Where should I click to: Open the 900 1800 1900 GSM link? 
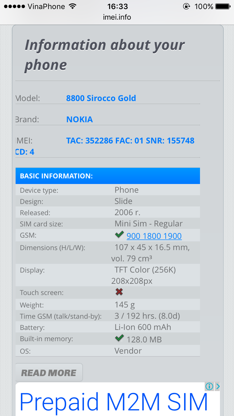coord(154,236)
